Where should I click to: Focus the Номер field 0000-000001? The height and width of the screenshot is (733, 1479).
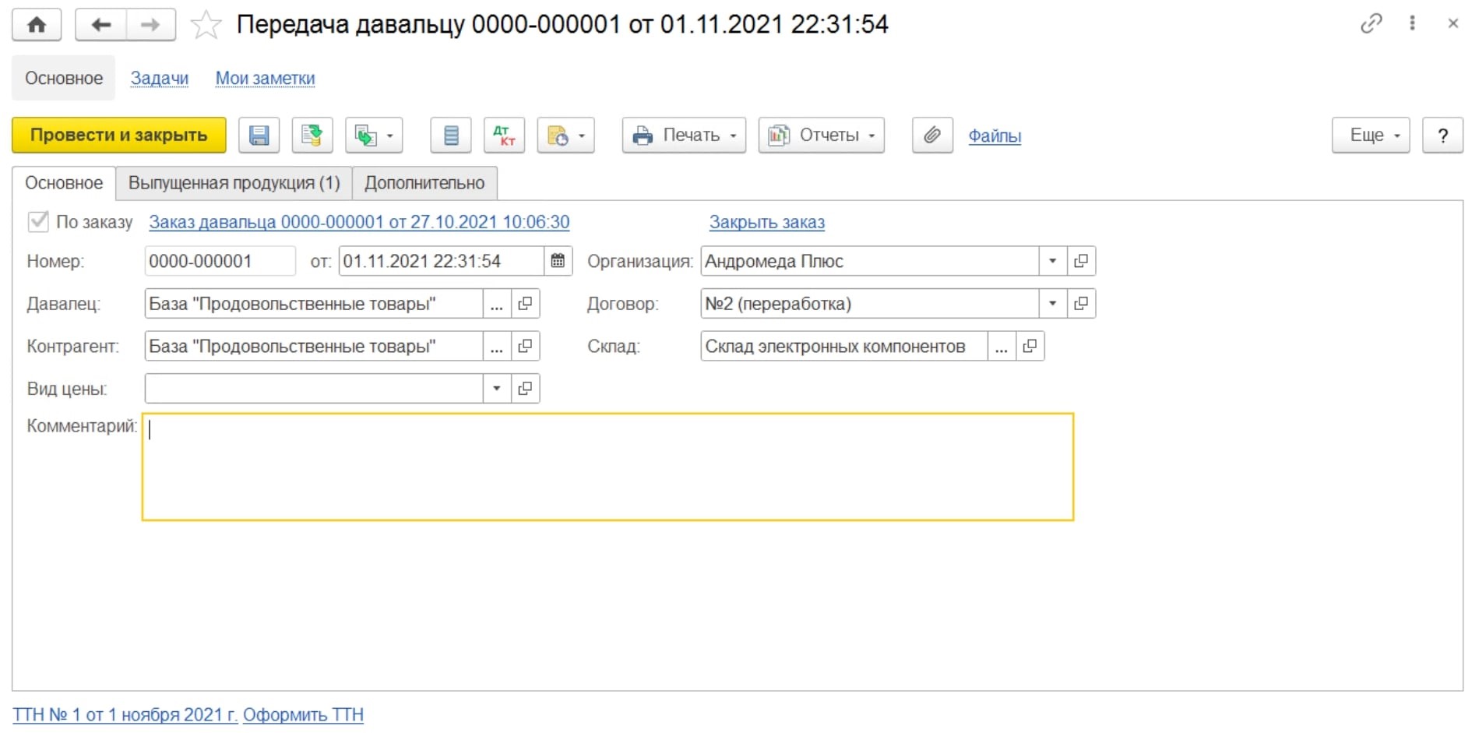[x=220, y=261]
